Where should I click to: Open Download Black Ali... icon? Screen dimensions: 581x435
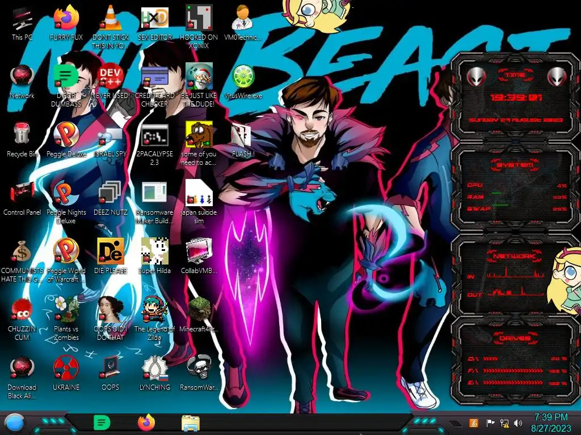click(22, 377)
